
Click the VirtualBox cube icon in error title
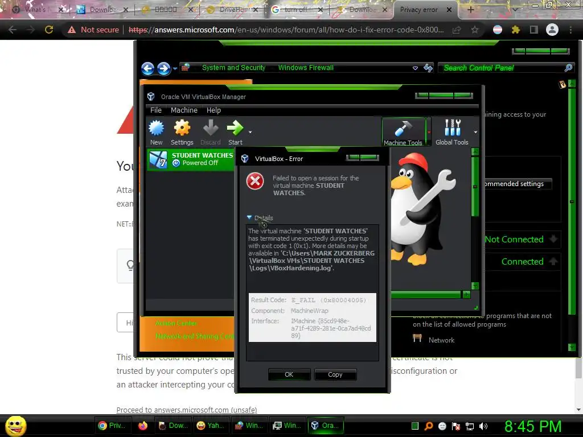tap(245, 159)
